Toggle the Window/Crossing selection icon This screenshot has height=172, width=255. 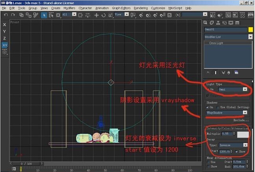(x=81, y=15)
